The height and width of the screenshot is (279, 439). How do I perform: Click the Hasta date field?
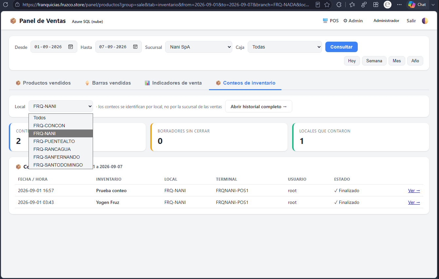(119, 47)
